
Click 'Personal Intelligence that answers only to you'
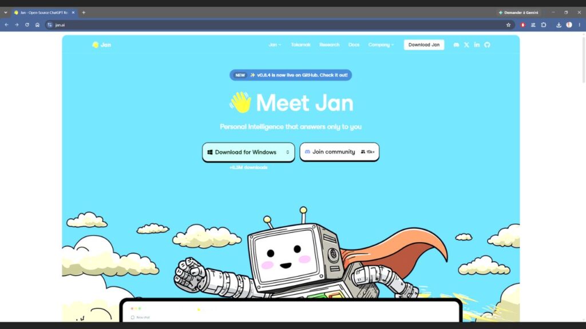(x=291, y=127)
